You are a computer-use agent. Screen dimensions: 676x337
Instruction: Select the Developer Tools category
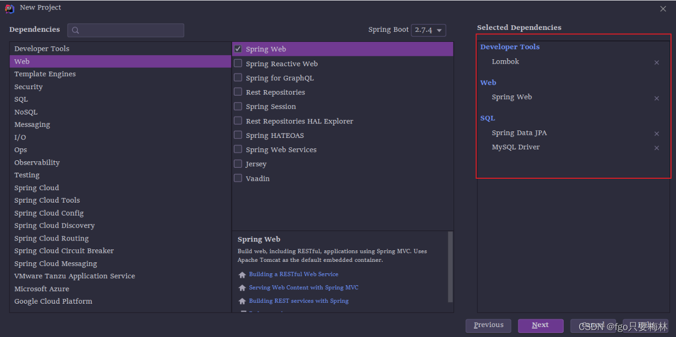click(x=120, y=49)
